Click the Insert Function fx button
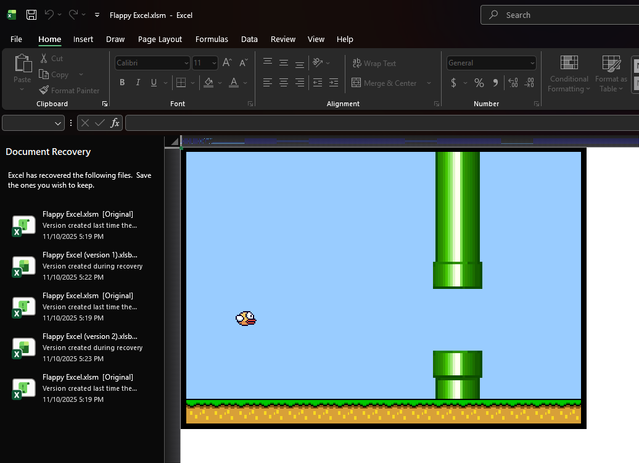 pyautogui.click(x=115, y=123)
